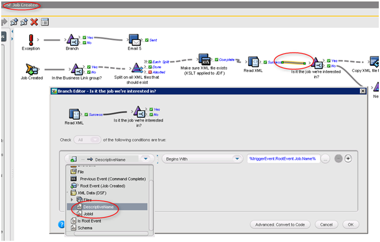Viewport: 380px width, 242px height.
Task: Click the plus button to add condition
Action: pyautogui.click(x=348, y=159)
